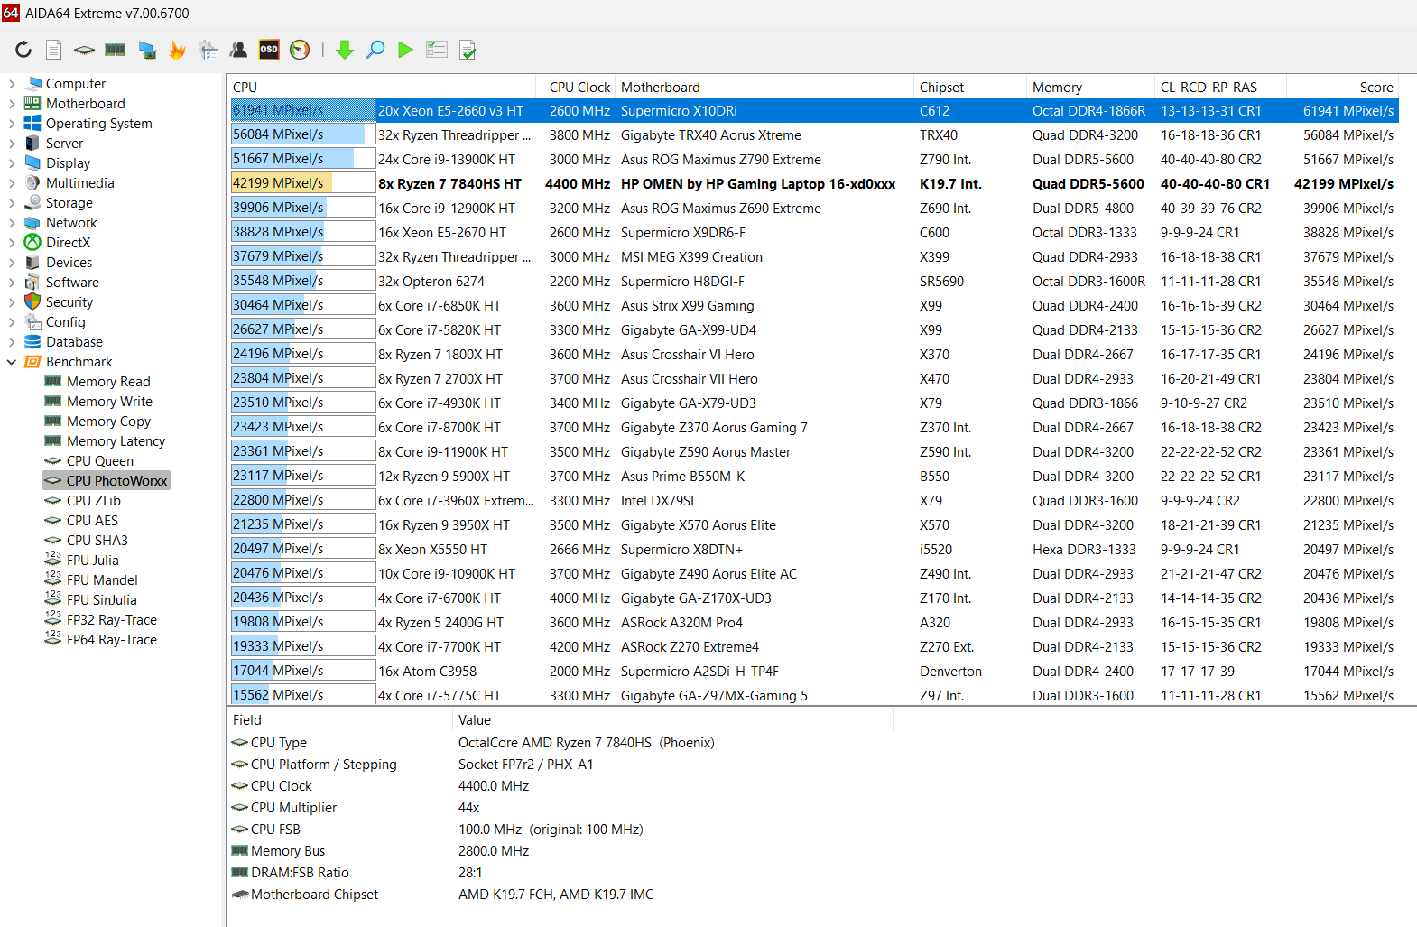Sort by the CPU Clock column header
Viewport: 1417px width, 927px height.
576,88
